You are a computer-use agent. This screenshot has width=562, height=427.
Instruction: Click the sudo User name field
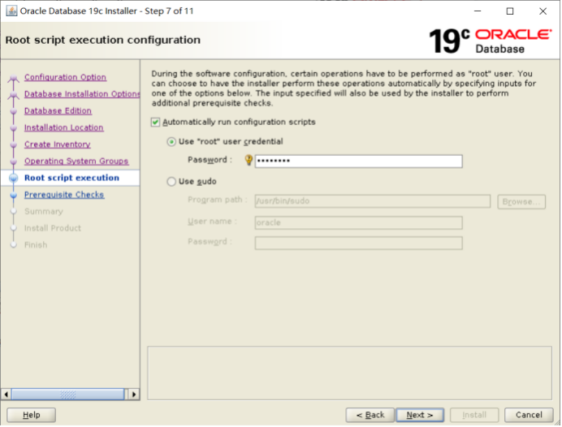pos(358,222)
